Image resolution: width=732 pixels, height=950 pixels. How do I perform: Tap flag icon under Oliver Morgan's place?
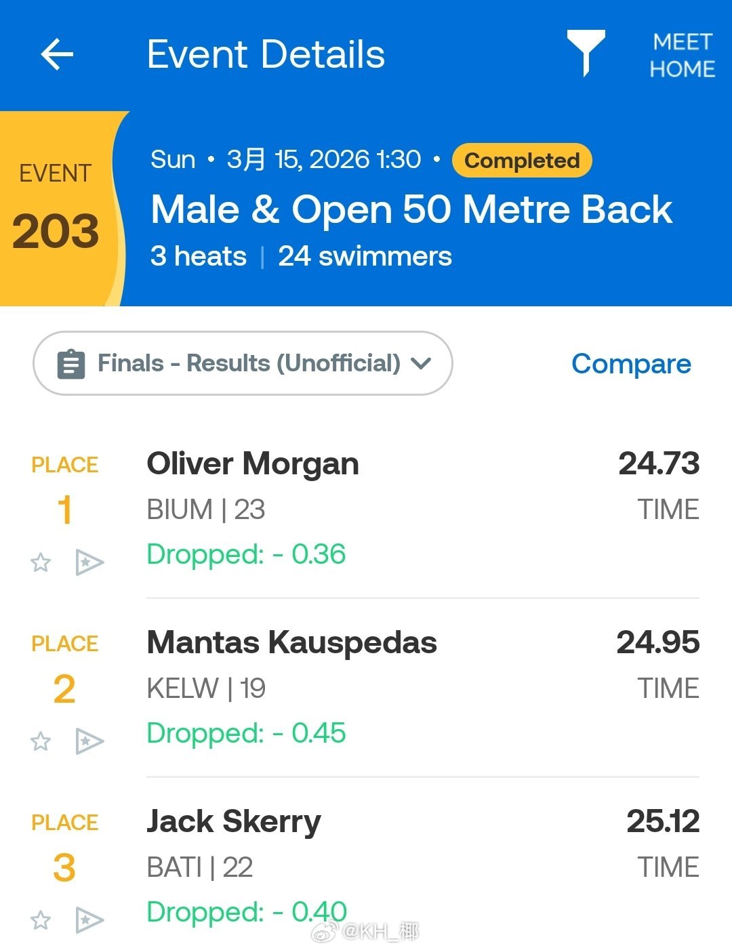[89, 562]
